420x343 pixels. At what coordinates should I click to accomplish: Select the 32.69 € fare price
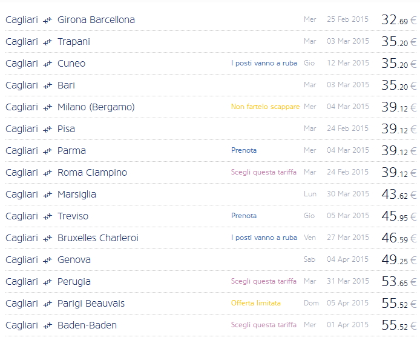click(398, 20)
